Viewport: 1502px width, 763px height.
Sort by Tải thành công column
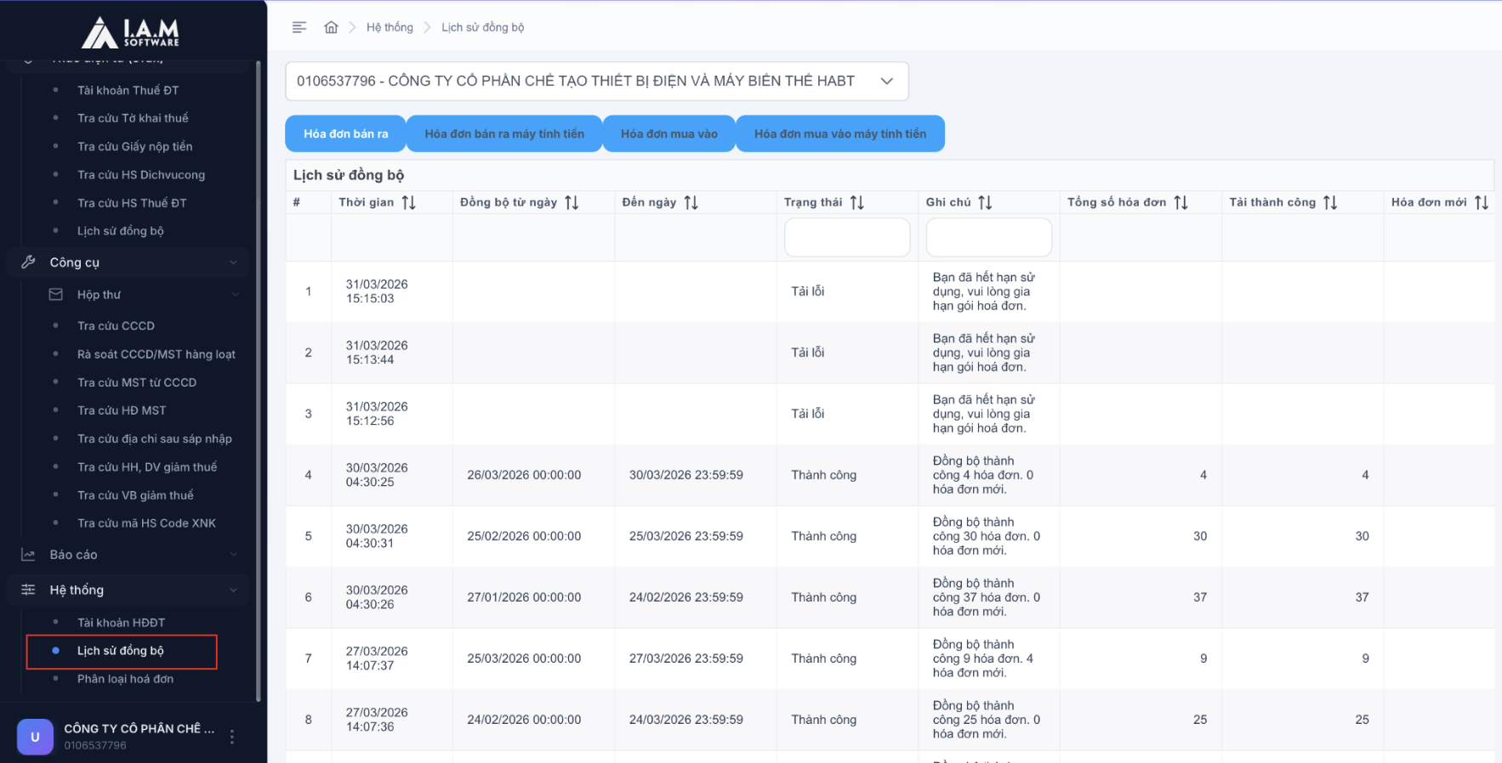coord(1330,202)
